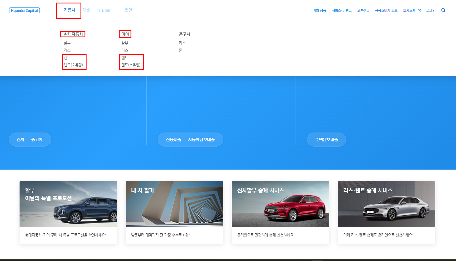Choose 할부 under 기아
The height and width of the screenshot is (261, 456).
(x=125, y=43)
